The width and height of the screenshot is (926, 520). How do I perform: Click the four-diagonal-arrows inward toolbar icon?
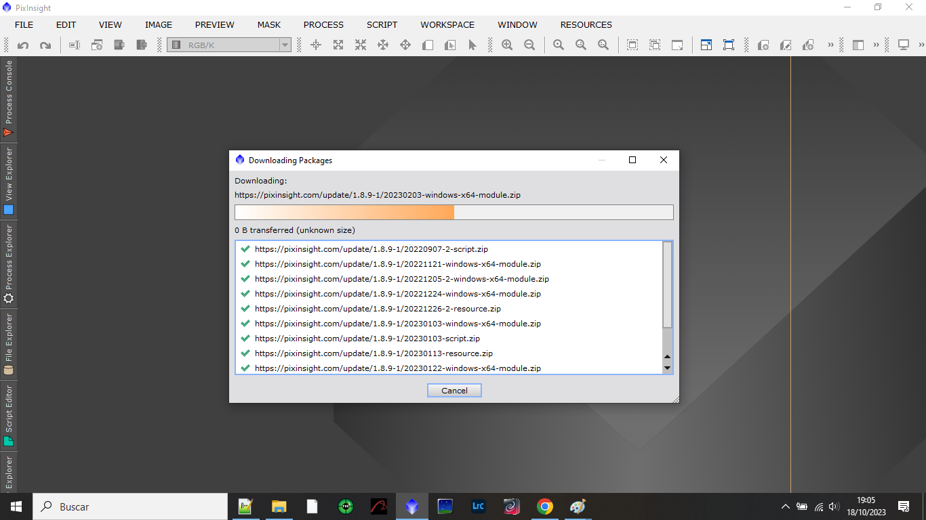(x=361, y=45)
